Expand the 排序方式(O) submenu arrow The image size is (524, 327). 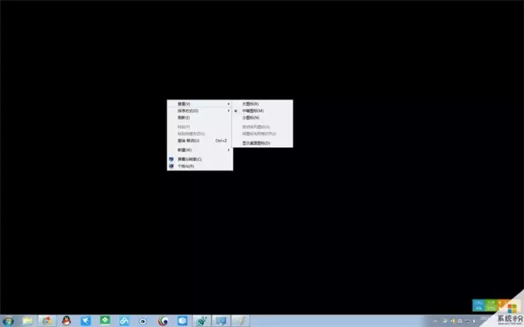tap(229, 111)
